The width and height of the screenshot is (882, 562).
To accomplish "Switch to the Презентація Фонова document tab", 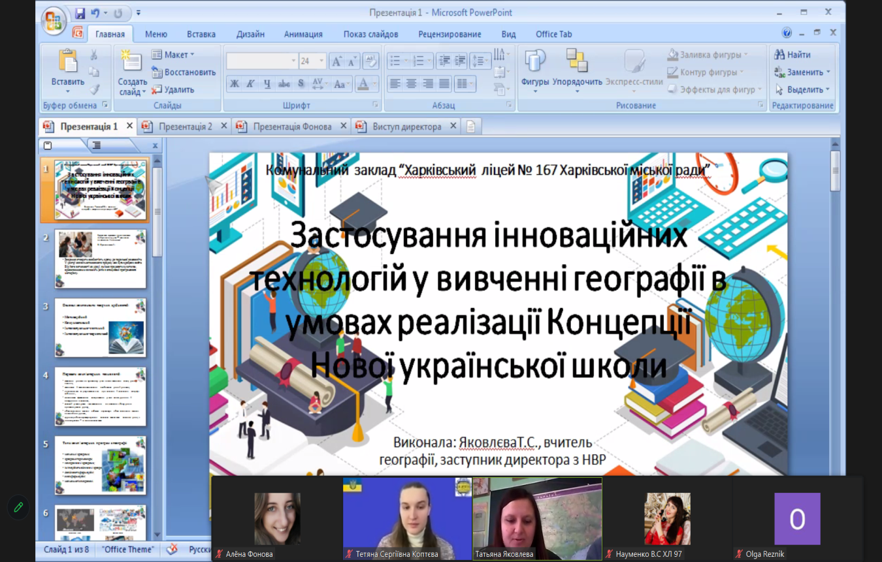I will tap(291, 127).
